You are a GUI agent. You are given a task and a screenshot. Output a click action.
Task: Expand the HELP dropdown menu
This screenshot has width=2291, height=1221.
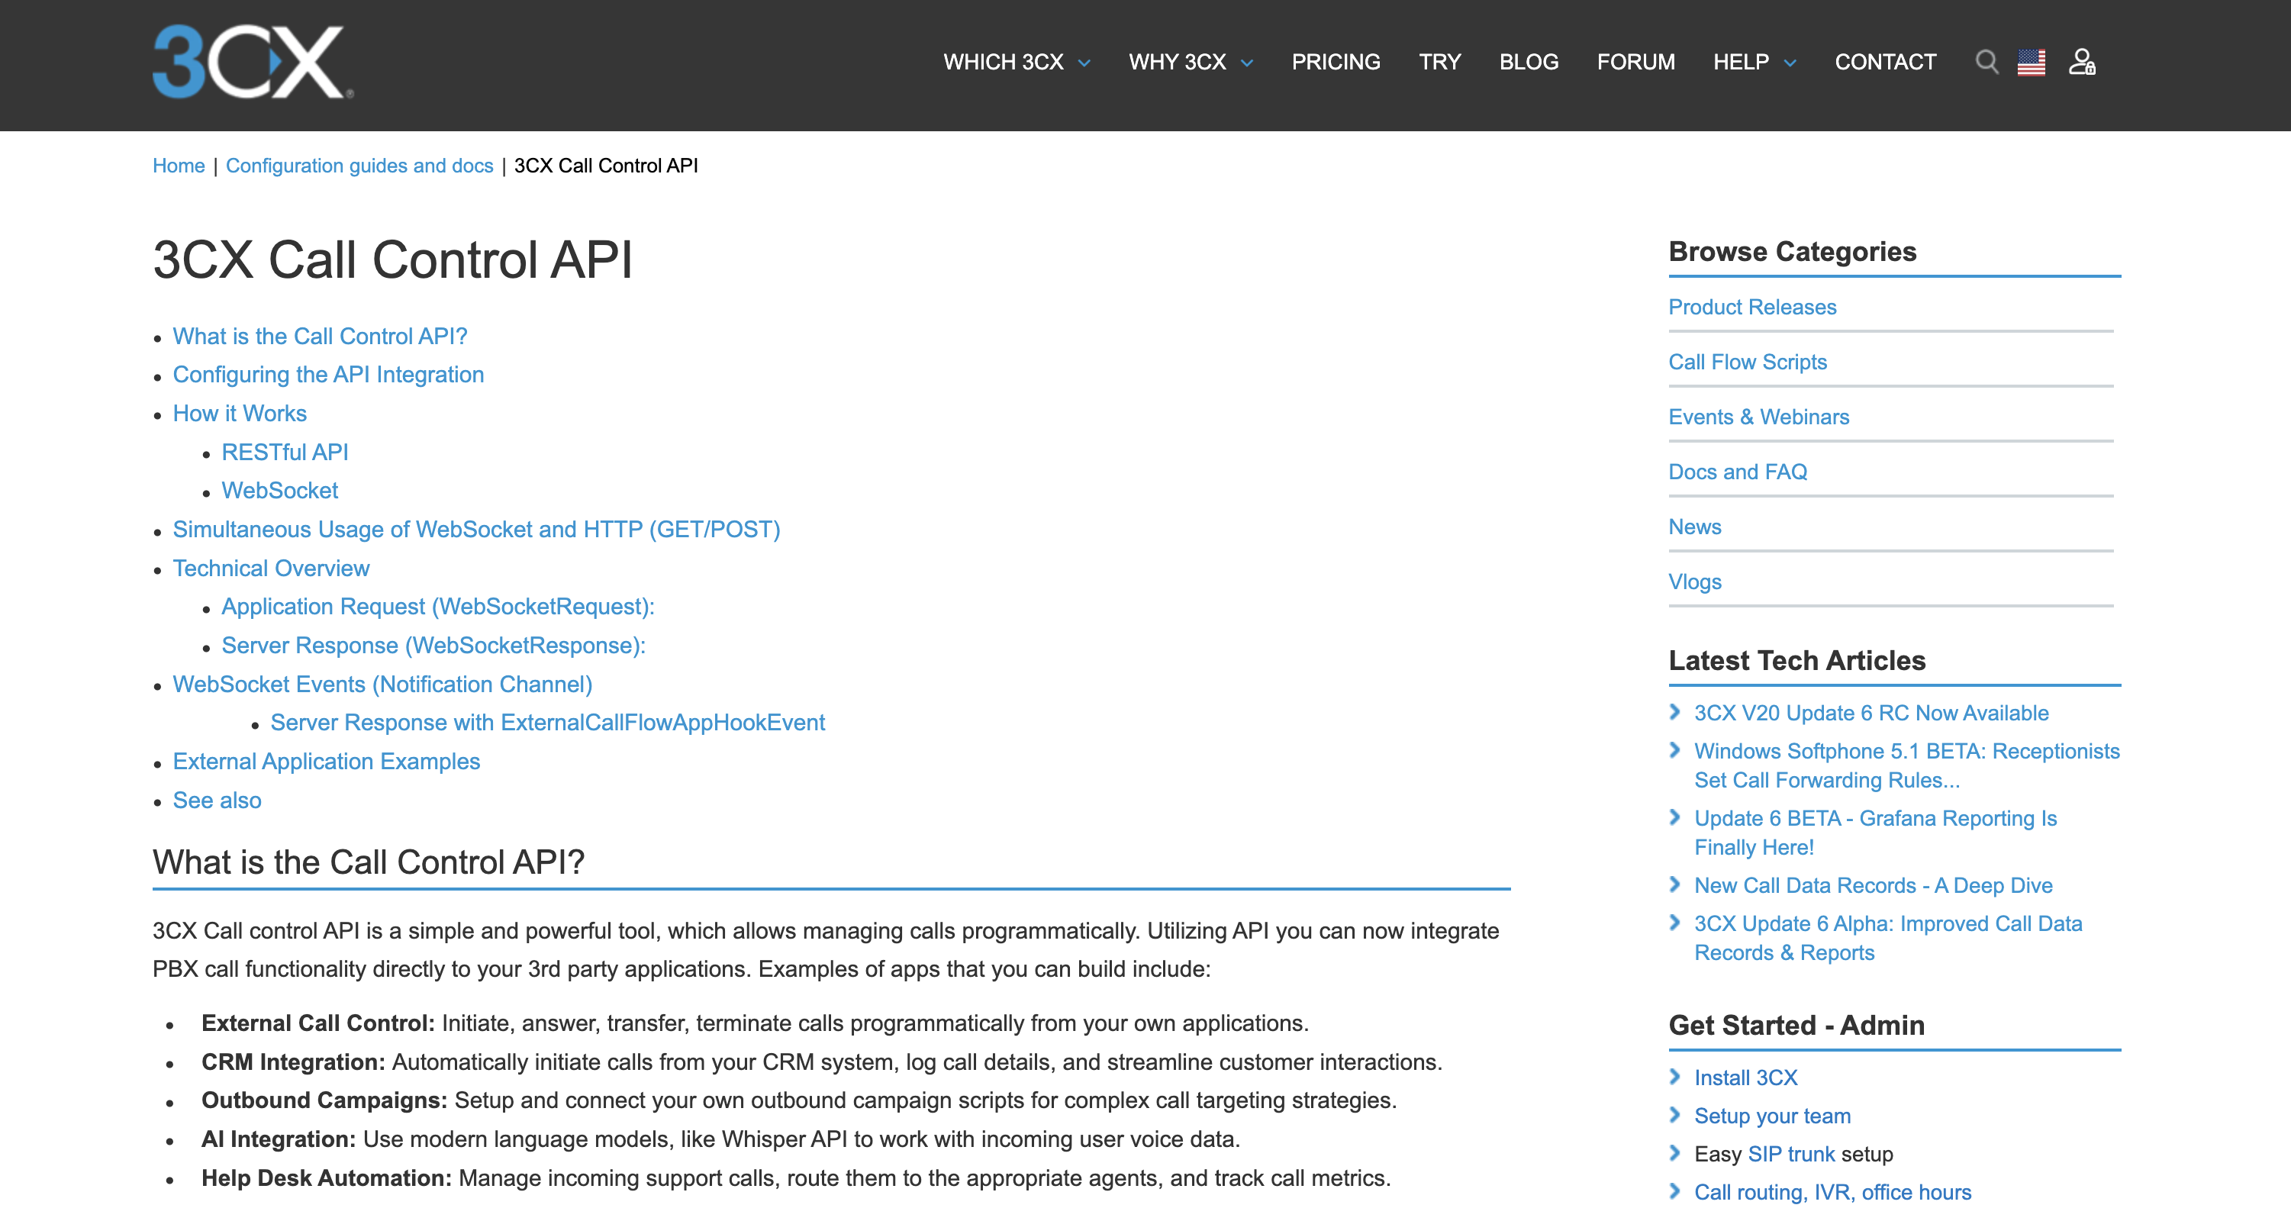click(1754, 63)
